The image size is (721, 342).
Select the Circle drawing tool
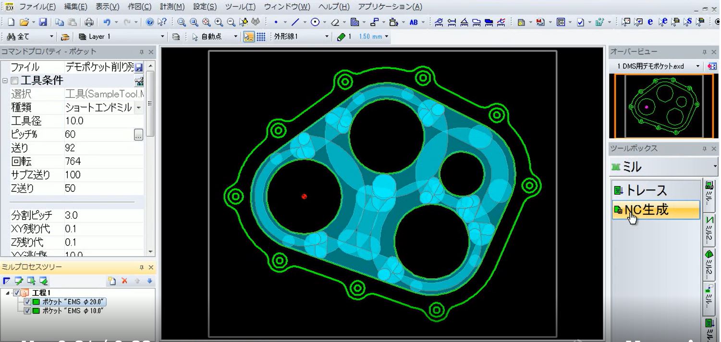pos(315,22)
